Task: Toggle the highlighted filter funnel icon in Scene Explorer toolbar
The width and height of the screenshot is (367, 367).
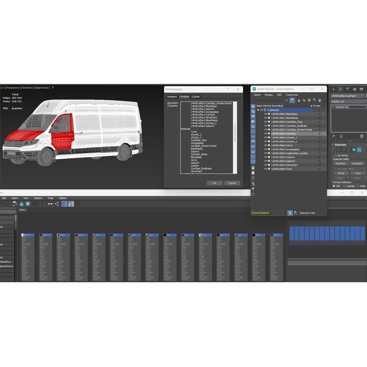Action: pos(292,100)
